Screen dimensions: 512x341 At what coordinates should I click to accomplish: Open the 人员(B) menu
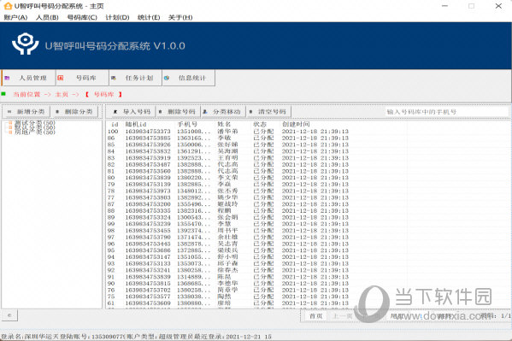(47, 17)
